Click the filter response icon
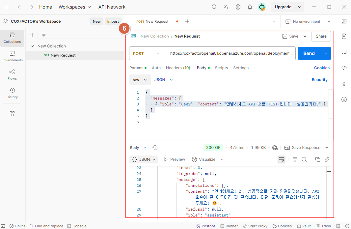This screenshot has height=229, width=351. [x=295, y=159]
